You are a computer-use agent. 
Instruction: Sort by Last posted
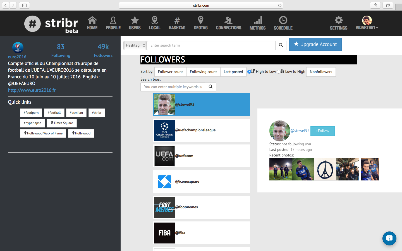pos(233,72)
